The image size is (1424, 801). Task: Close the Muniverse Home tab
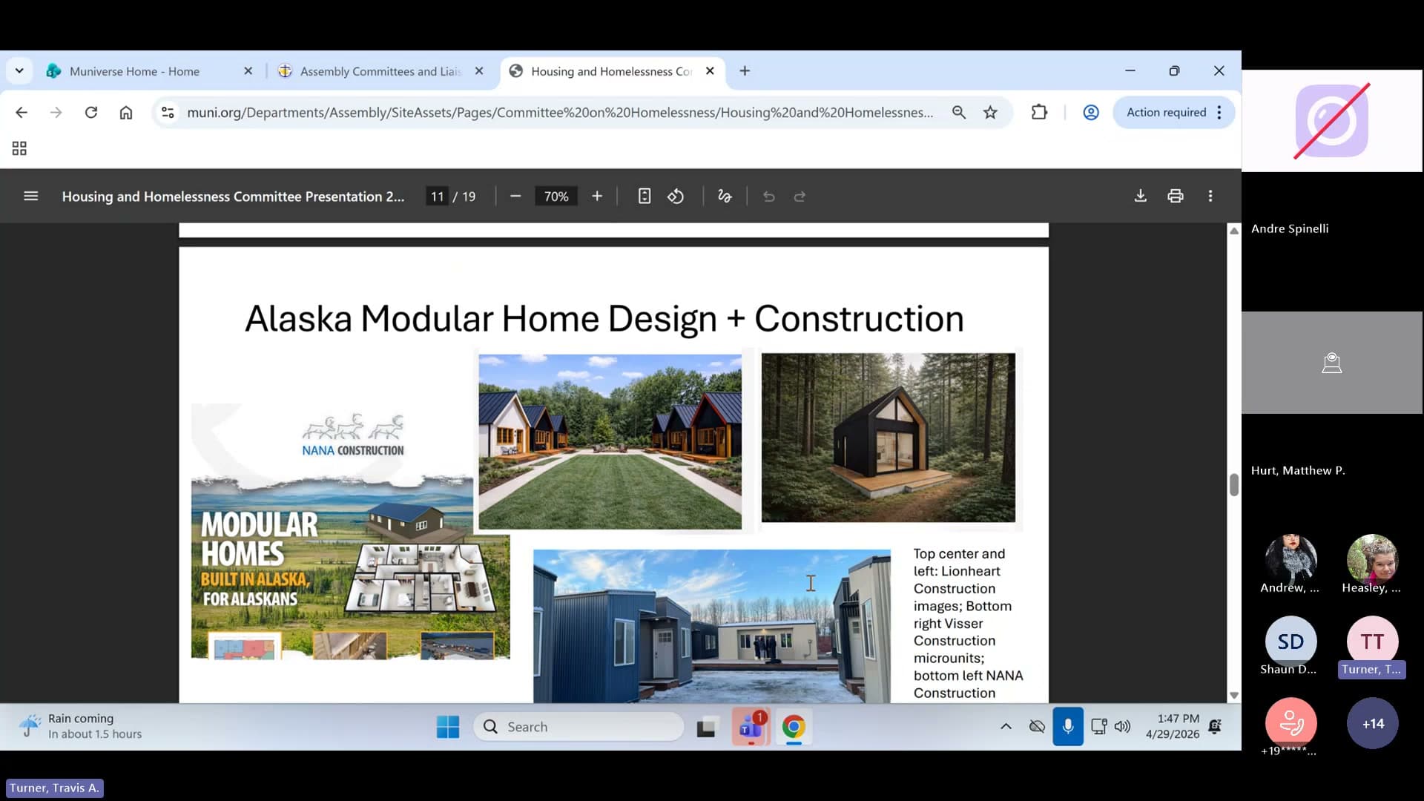pyautogui.click(x=248, y=71)
